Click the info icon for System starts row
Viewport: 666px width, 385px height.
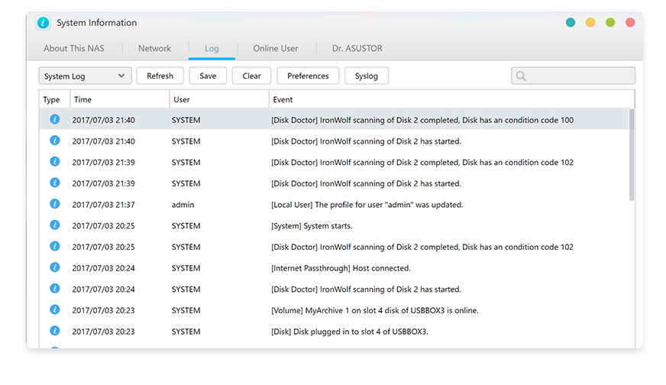(55, 225)
